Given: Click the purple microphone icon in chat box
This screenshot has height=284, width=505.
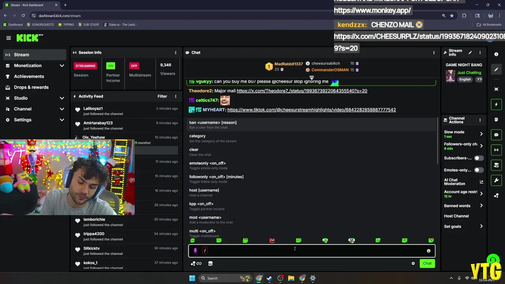Looking at the screenshot, I should coord(195,250).
